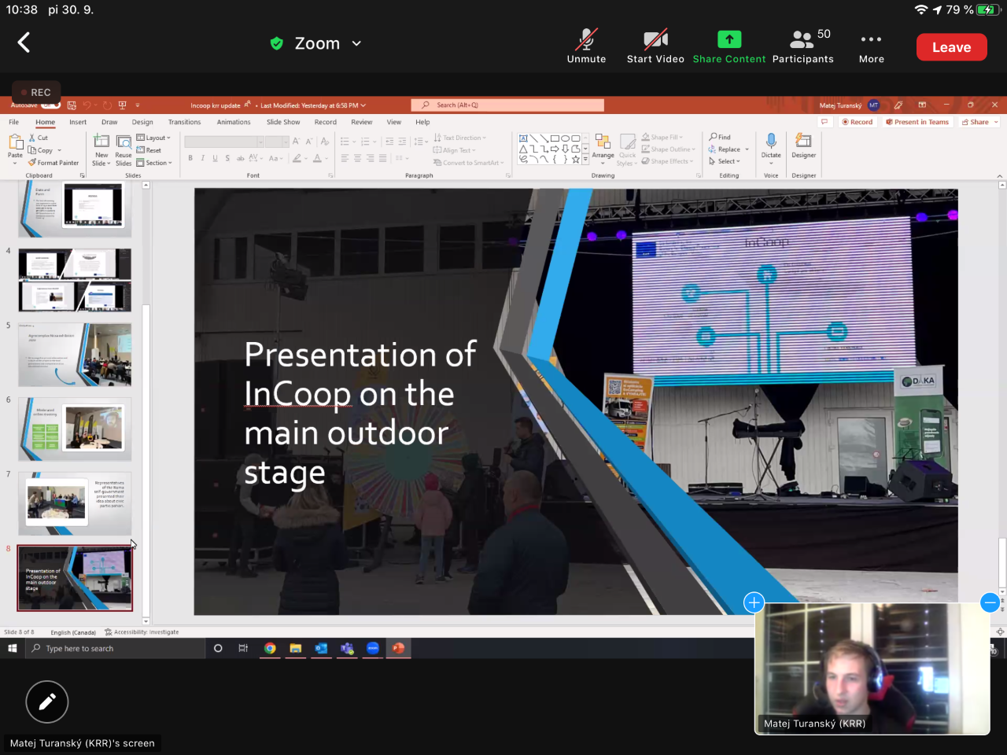Open the More options menu in Zoom
This screenshot has width=1007, height=755.
coord(872,46)
